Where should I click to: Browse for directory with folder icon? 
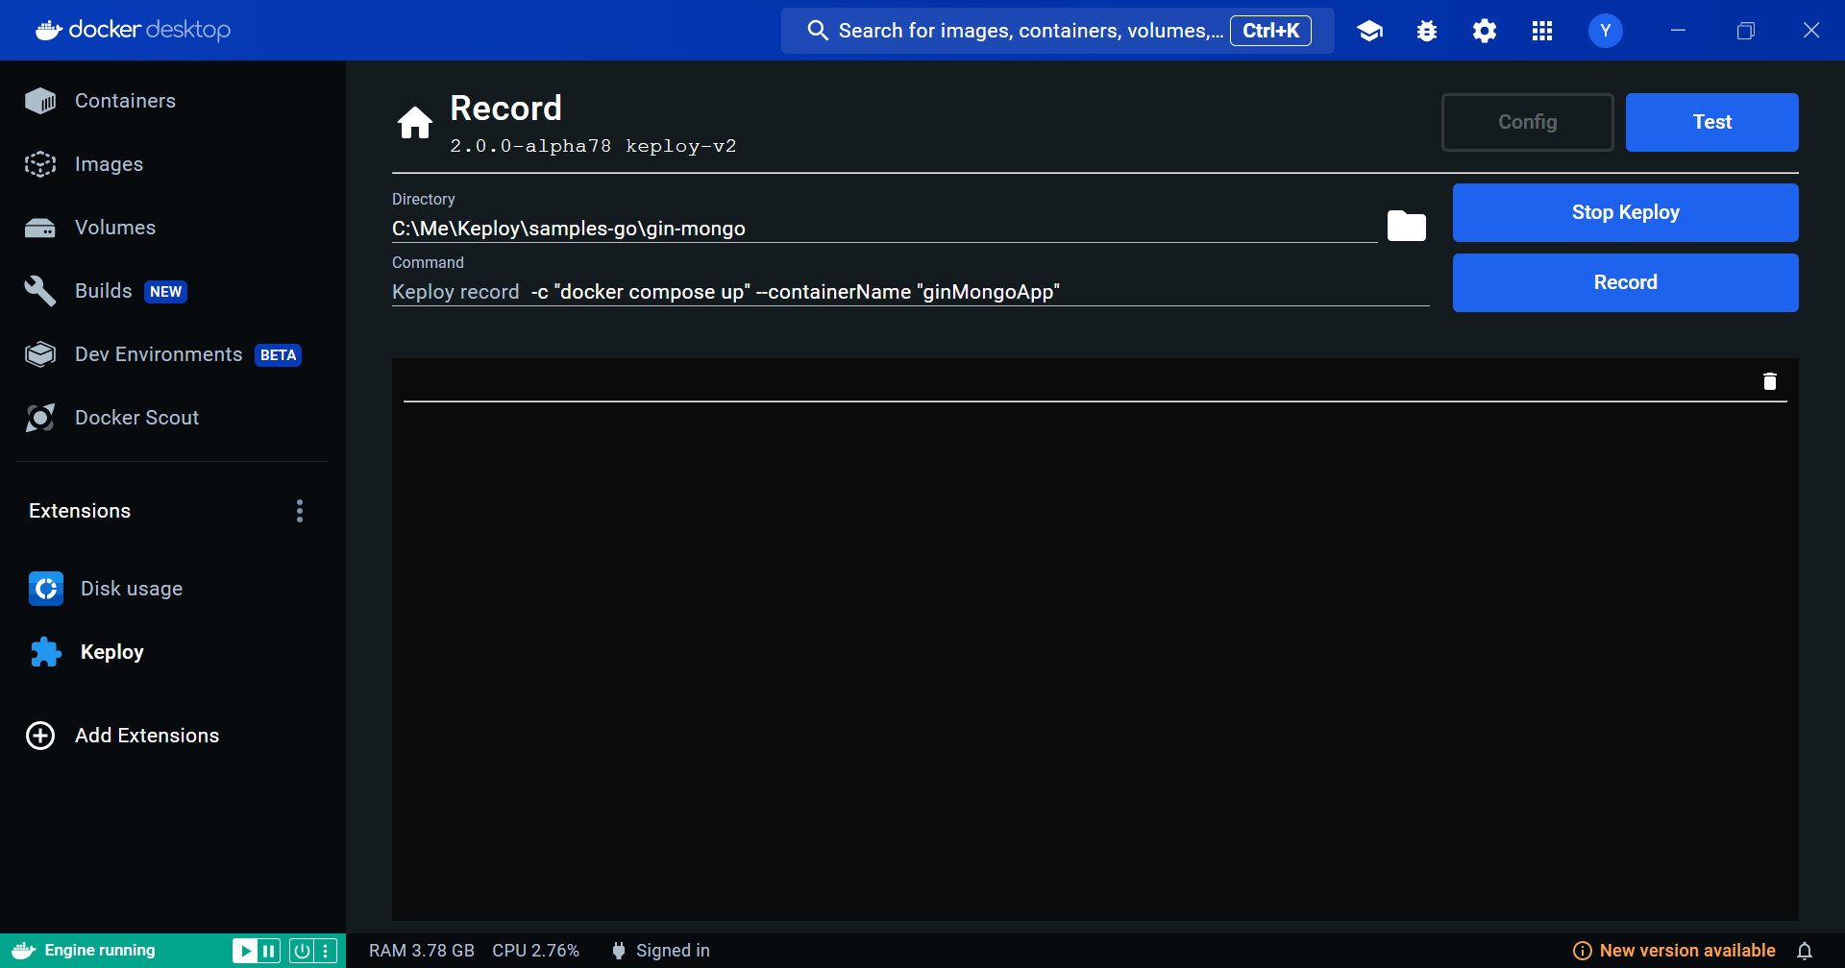(x=1407, y=226)
